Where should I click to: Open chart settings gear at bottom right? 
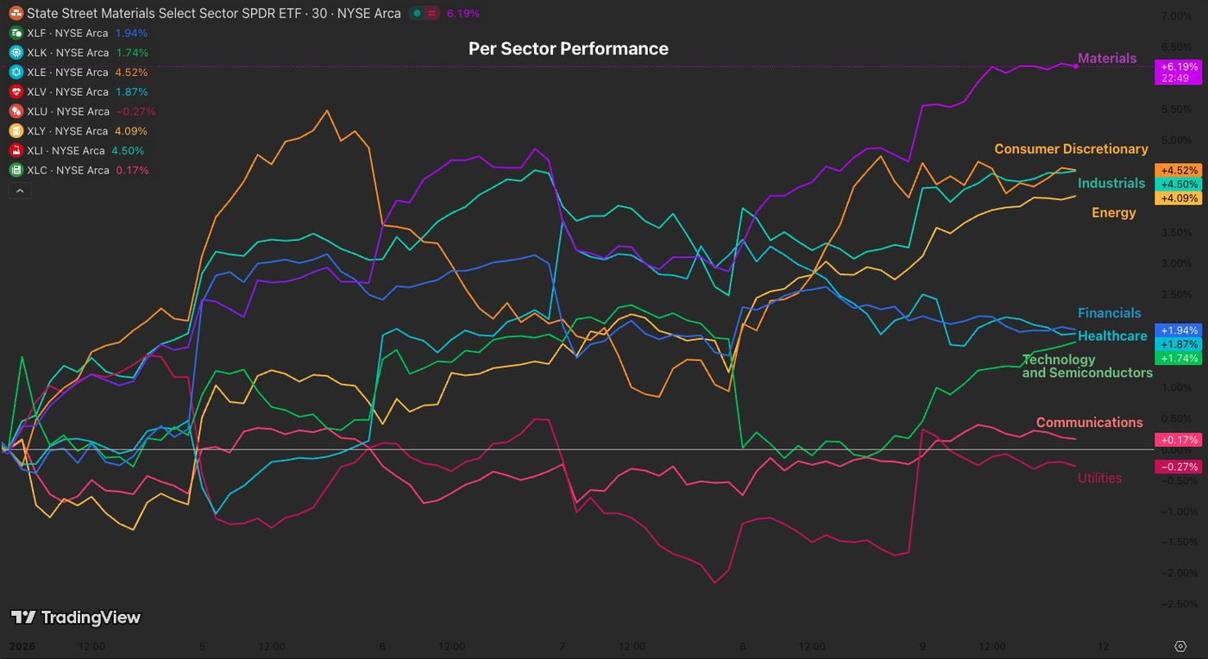pyautogui.click(x=1180, y=646)
